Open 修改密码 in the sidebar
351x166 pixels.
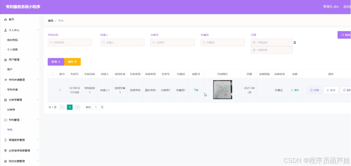point(12,40)
